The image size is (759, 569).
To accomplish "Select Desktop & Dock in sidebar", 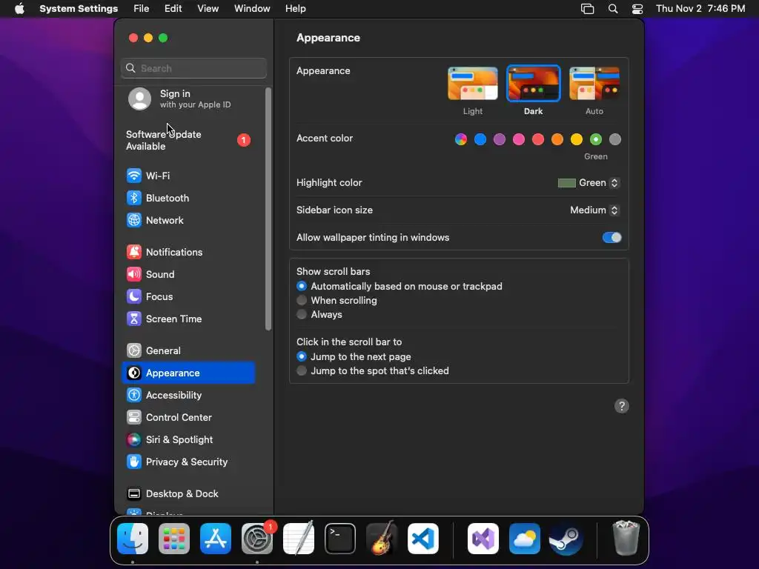I will 189,494.
